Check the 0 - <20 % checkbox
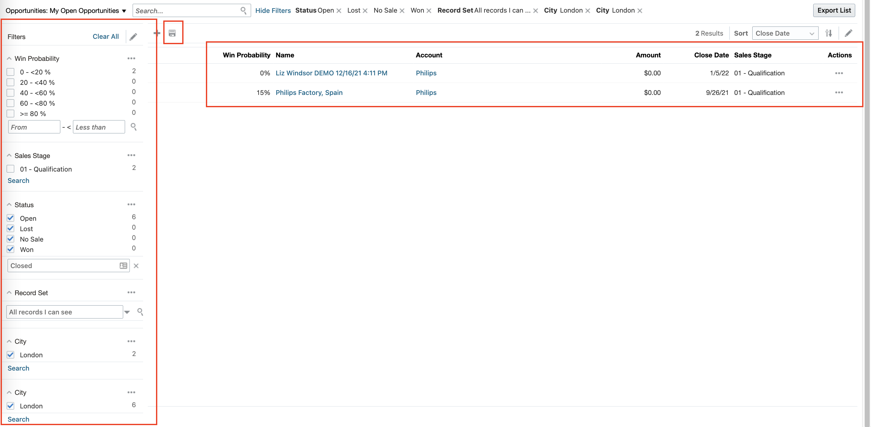Viewport: 871px width, 427px height. [x=10, y=72]
